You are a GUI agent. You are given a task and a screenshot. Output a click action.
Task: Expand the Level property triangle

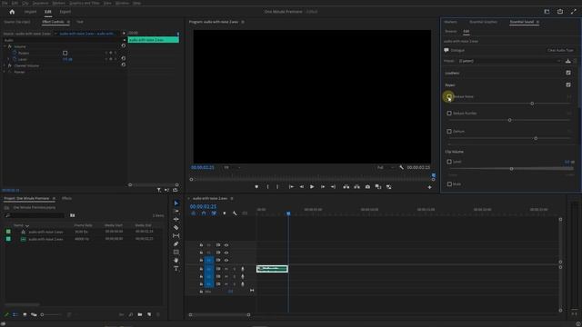(x=8, y=59)
